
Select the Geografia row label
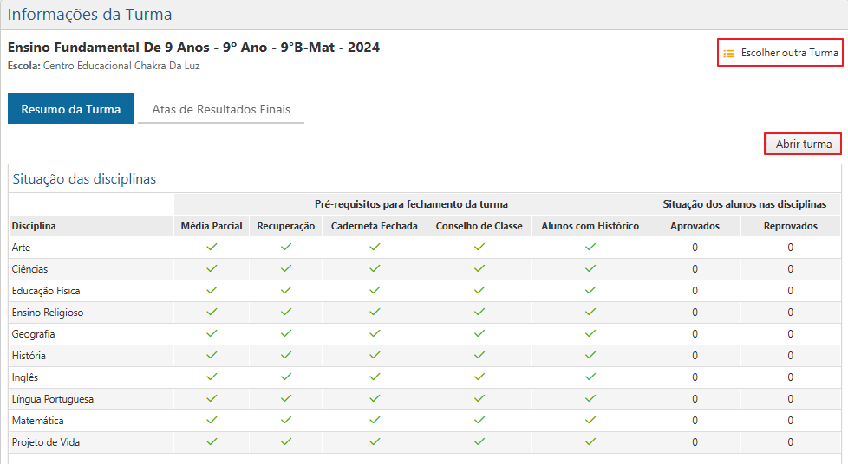[x=34, y=334]
